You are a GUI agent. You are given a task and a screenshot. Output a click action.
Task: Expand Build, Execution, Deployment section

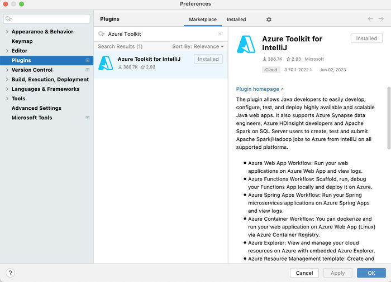coord(7,79)
